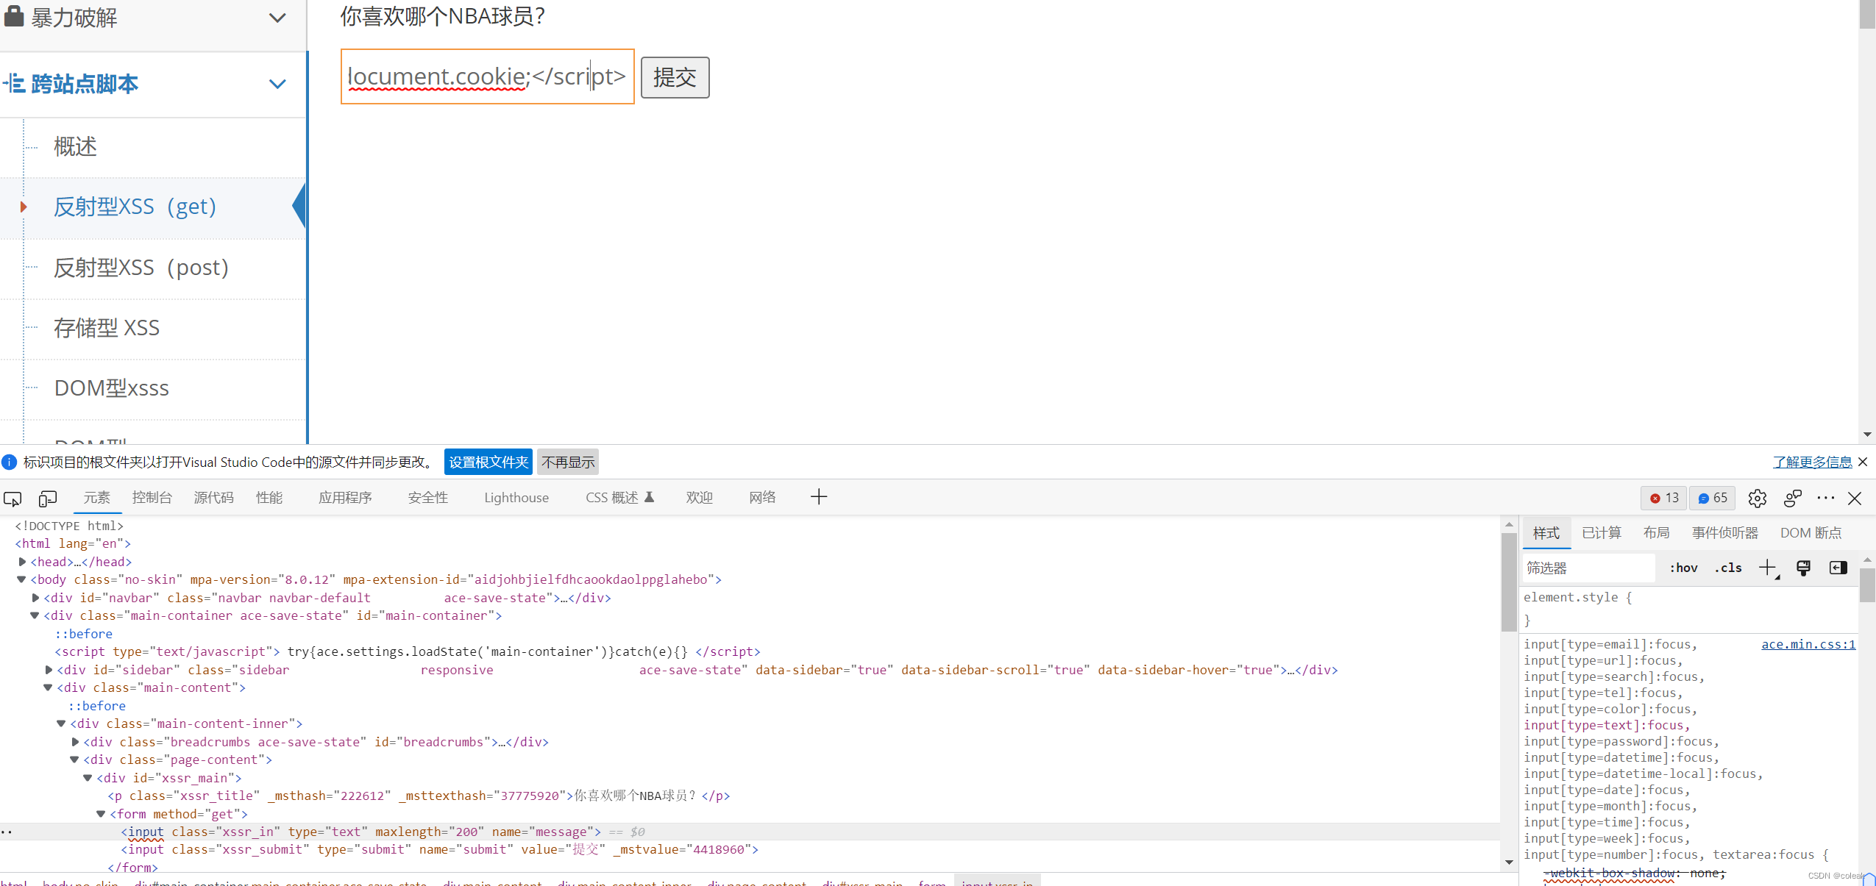Viewport: 1876px width, 886px height.
Task: Expand the div#sidebar node
Action: 49,670
